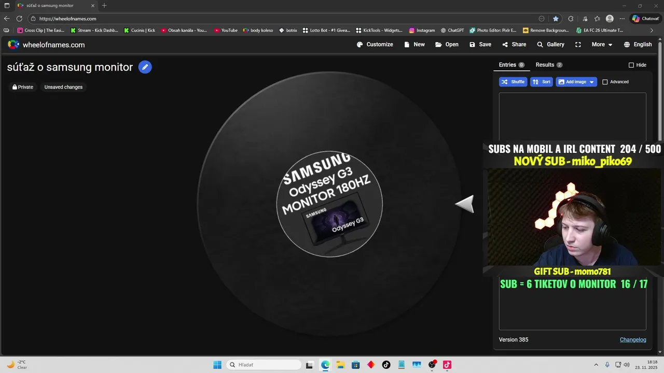Image resolution: width=664 pixels, height=373 pixels.
Task: Open the Add image dropdown
Action: pos(576,82)
